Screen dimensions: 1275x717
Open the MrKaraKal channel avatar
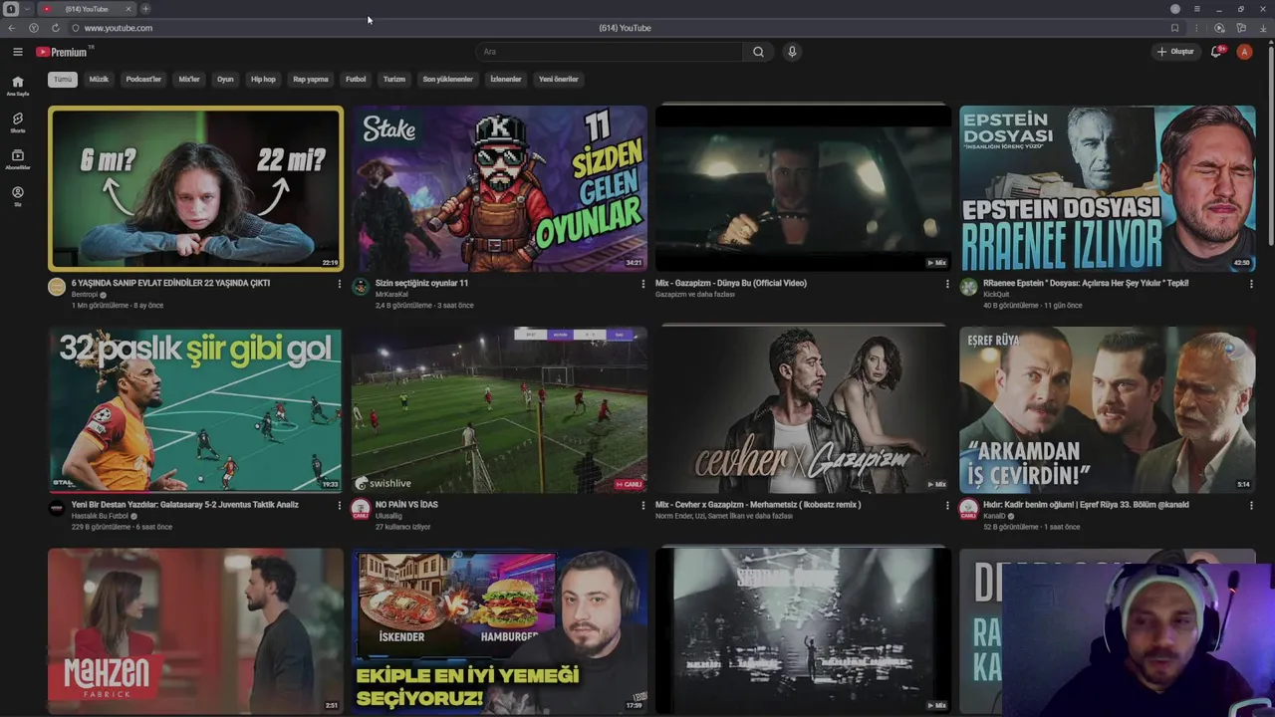coord(361,287)
